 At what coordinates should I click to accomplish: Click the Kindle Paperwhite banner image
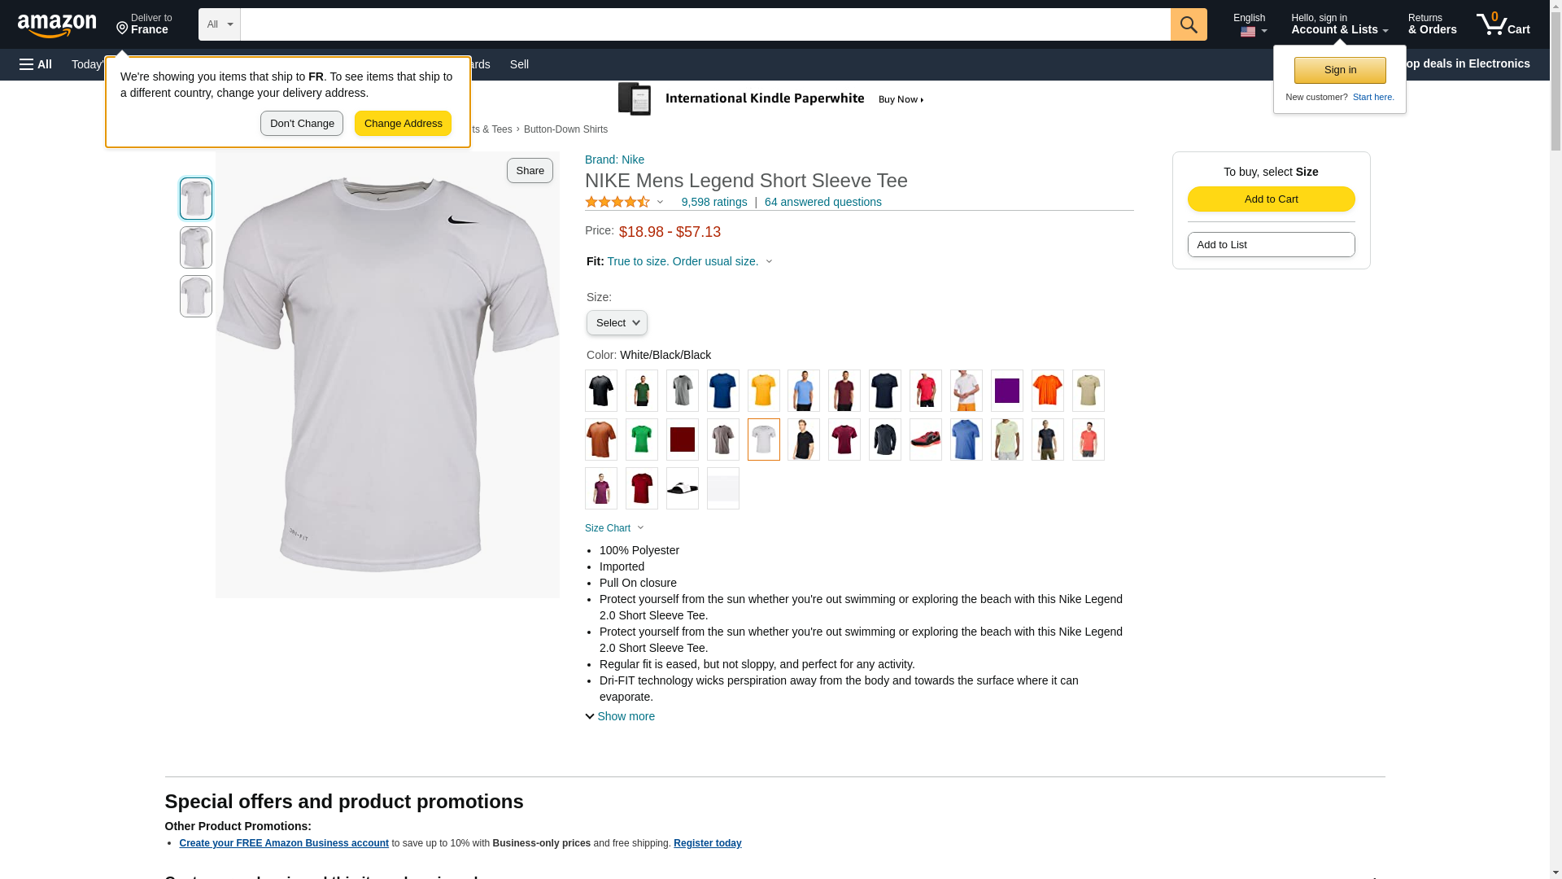[771, 99]
